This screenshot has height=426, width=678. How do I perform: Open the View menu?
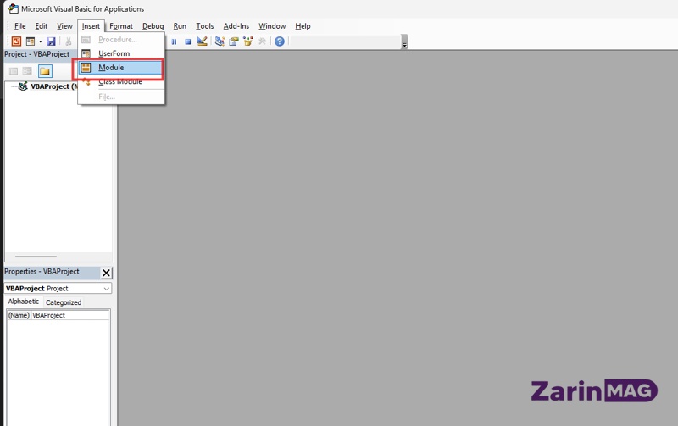coord(64,26)
